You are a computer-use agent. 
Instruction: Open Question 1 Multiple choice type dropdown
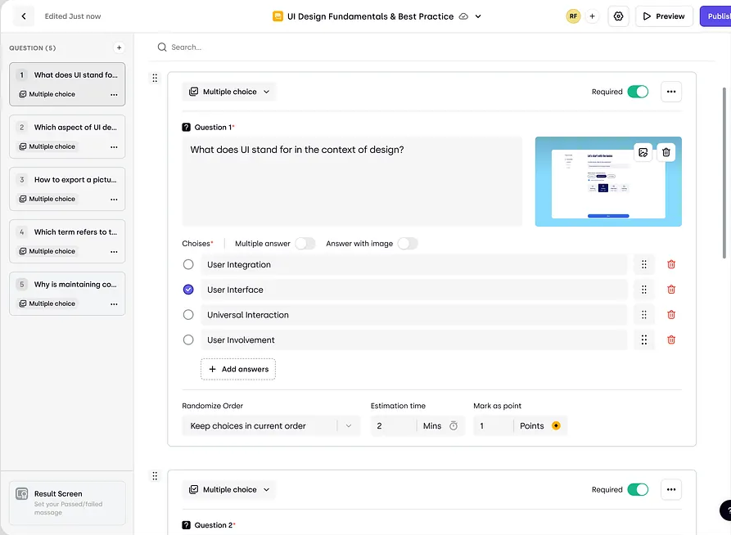[x=229, y=92]
